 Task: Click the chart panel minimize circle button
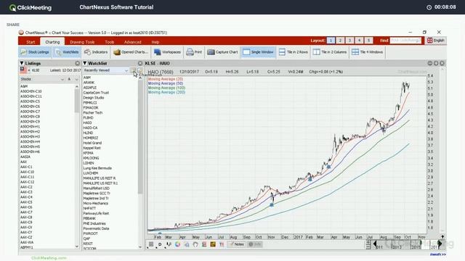pos(430,63)
